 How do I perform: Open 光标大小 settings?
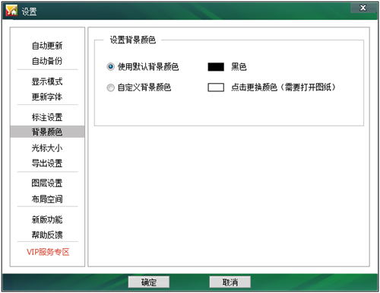tap(47, 148)
